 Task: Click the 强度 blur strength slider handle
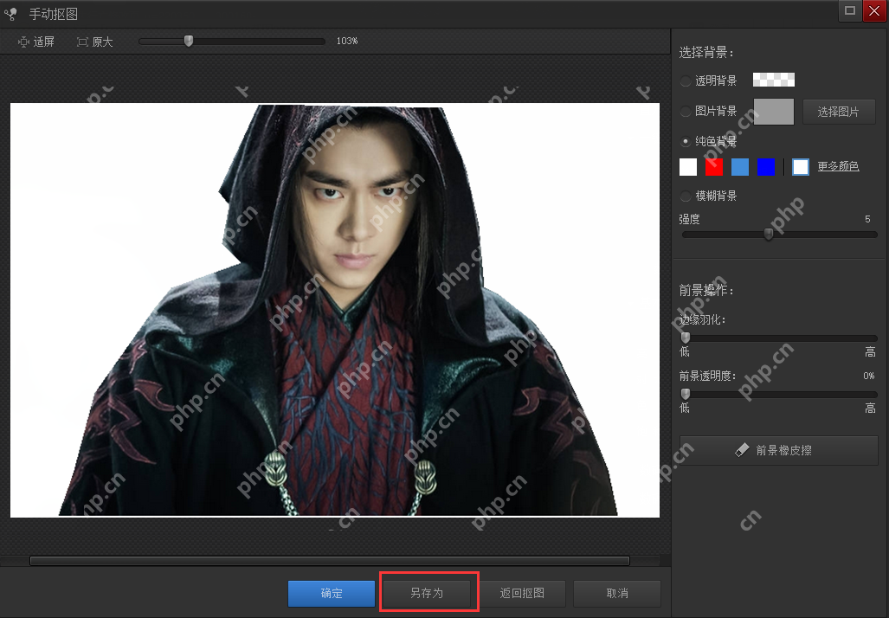point(769,234)
